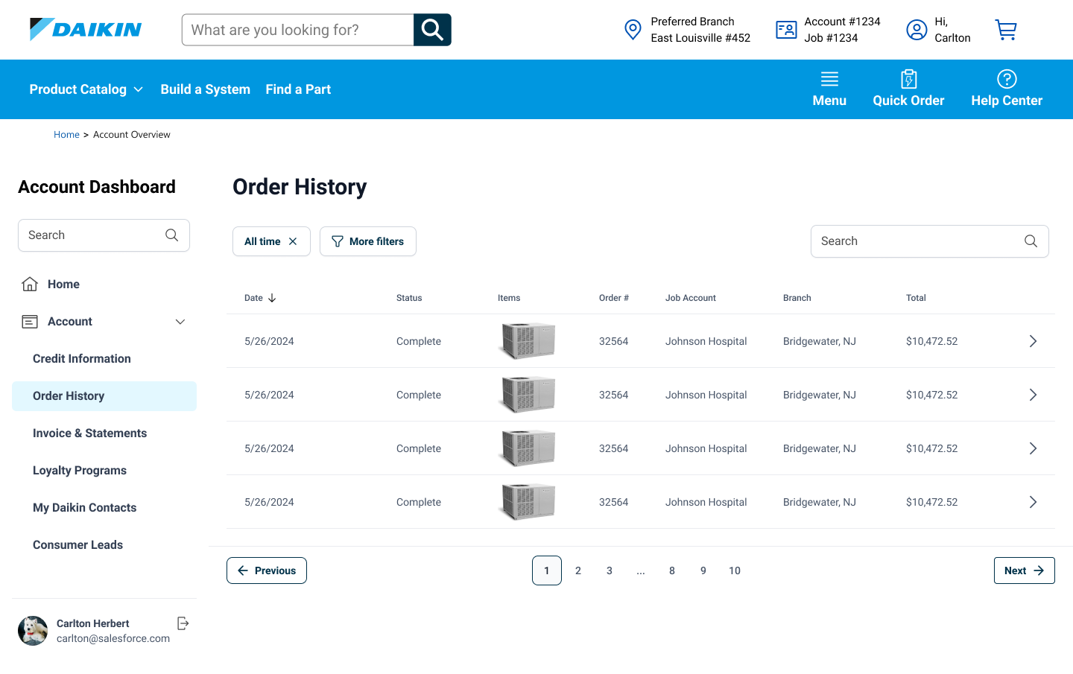Open Quick Order clipboard icon
The height and width of the screenshot is (674, 1073).
(908, 79)
